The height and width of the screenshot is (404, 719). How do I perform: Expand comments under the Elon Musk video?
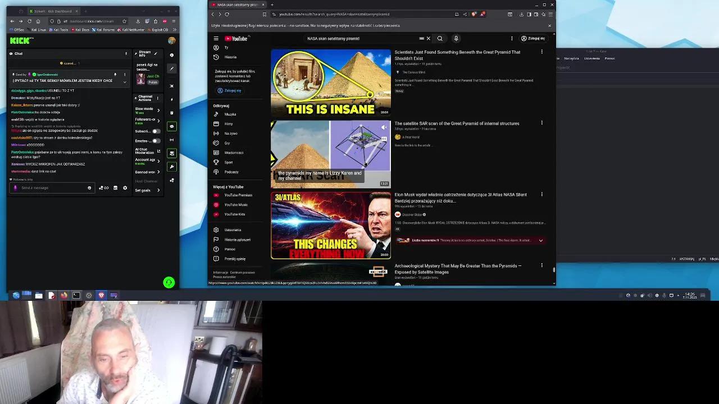click(541, 240)
